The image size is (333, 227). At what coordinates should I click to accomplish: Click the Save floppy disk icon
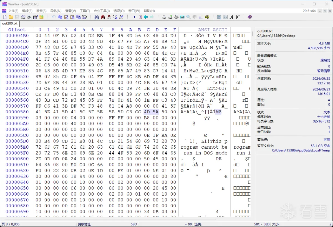[x=17, y=17]
